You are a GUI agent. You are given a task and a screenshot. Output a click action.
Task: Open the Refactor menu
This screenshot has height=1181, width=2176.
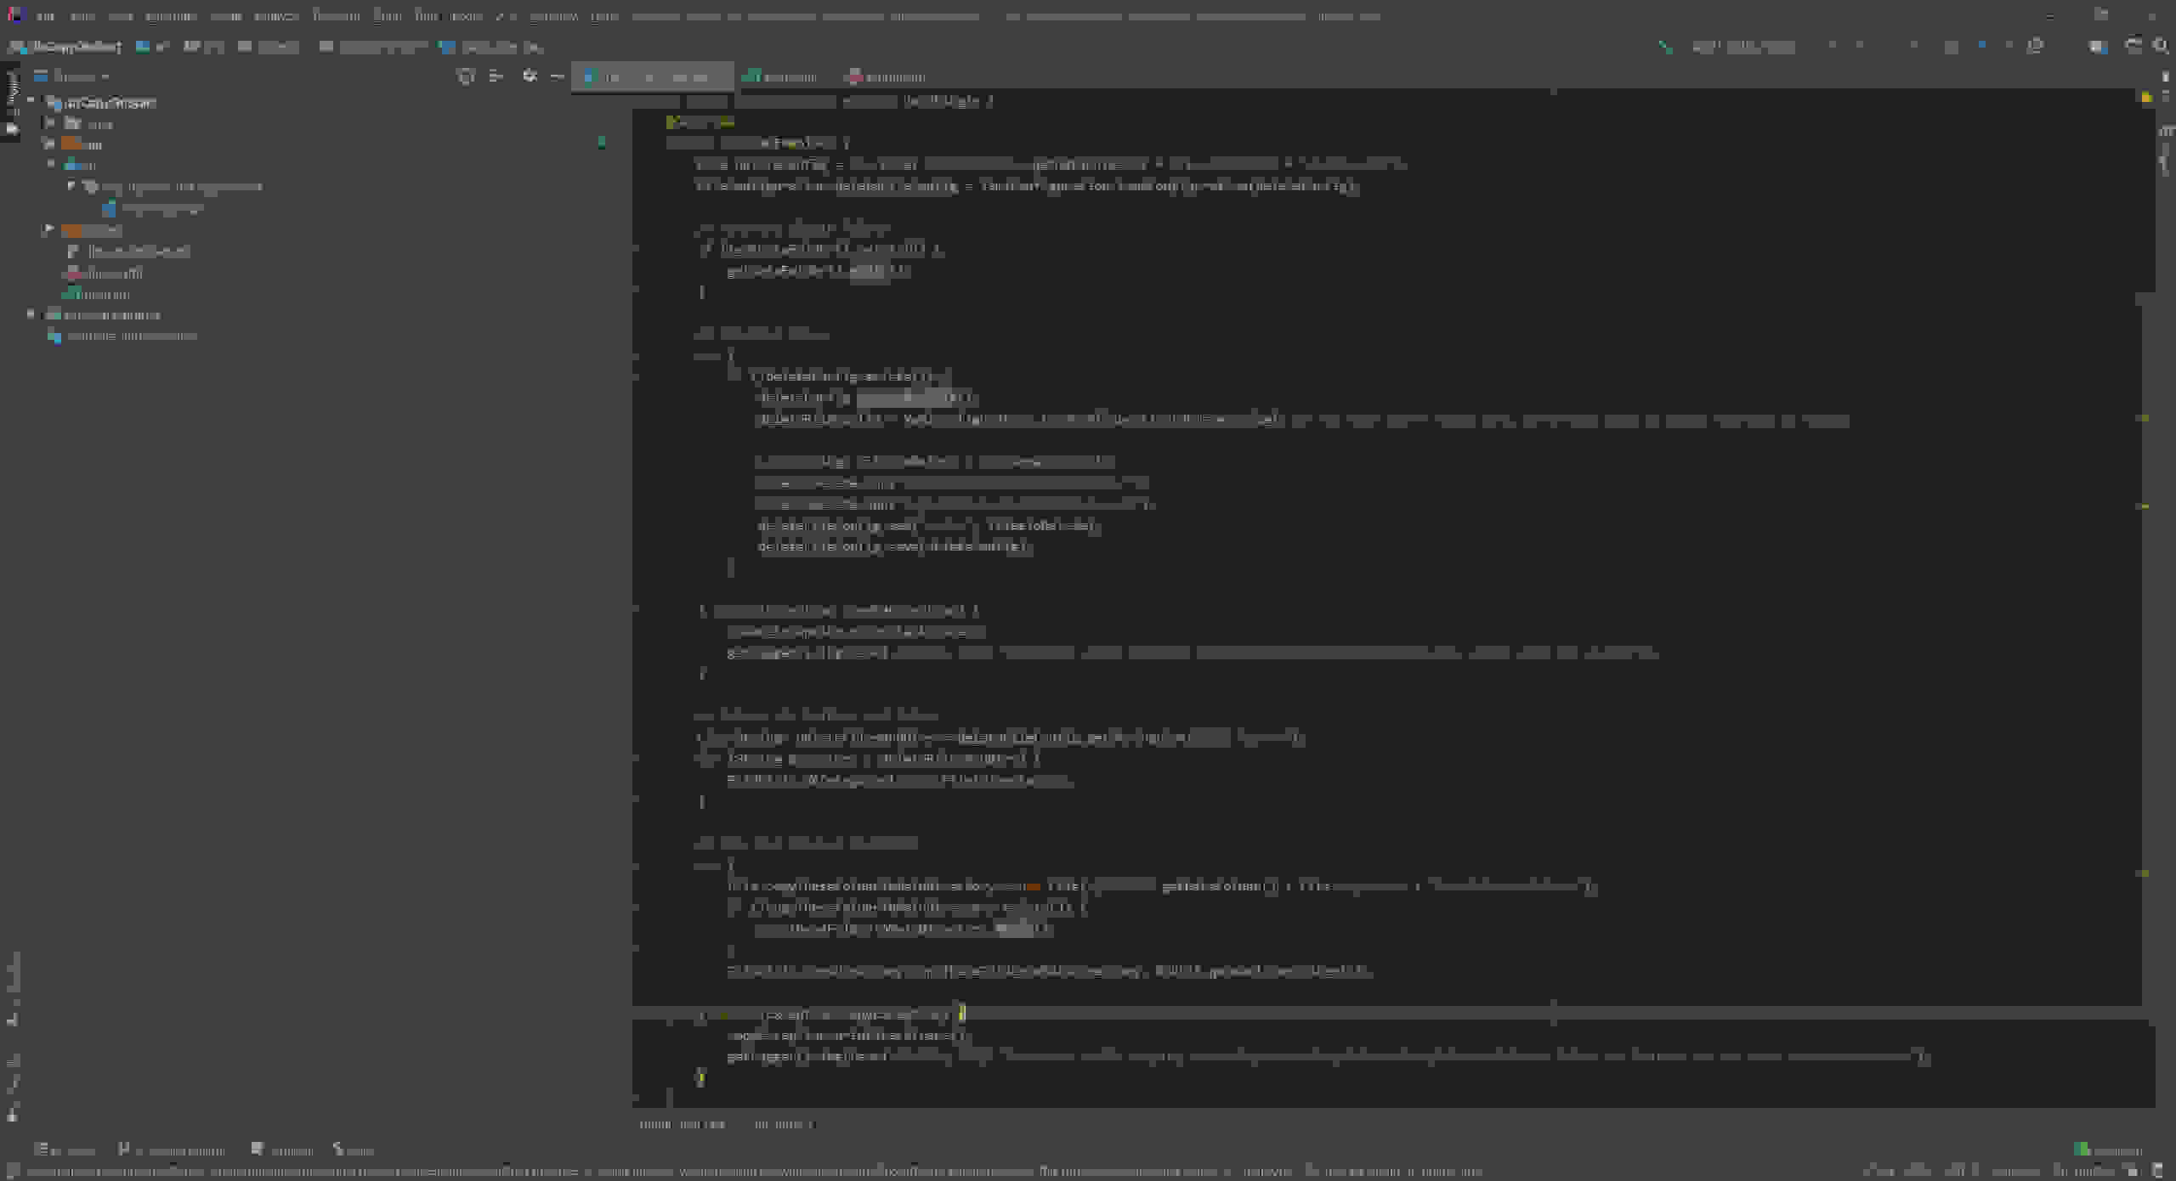pos(337,16)
